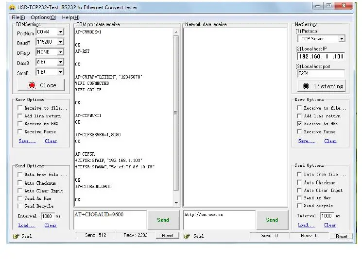Expand the BaudR 115200 dropdown
The image size is (362, 259).
(x=60, y=42)
